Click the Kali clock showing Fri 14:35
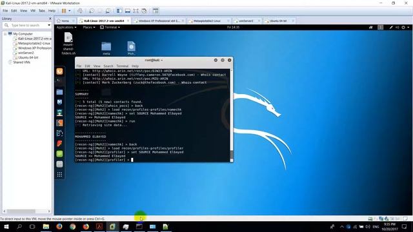Image resolution: width=413 pixels, height=232 pixels. click(233, 27)
